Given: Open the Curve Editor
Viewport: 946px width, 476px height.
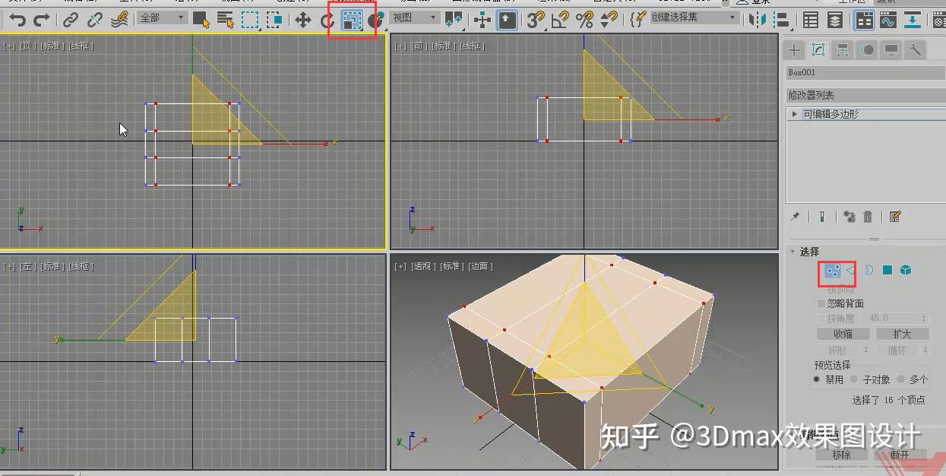Looking at the screenshot, I should click(x=887, y=19).
